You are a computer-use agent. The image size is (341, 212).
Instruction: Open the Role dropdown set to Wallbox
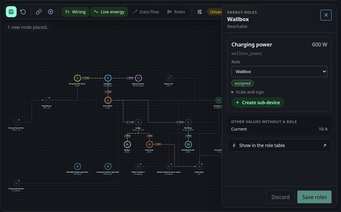(x=279, y=71)
